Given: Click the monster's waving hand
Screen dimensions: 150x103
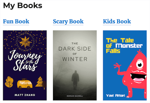Looking at the screenshot, I should point(117,65).
